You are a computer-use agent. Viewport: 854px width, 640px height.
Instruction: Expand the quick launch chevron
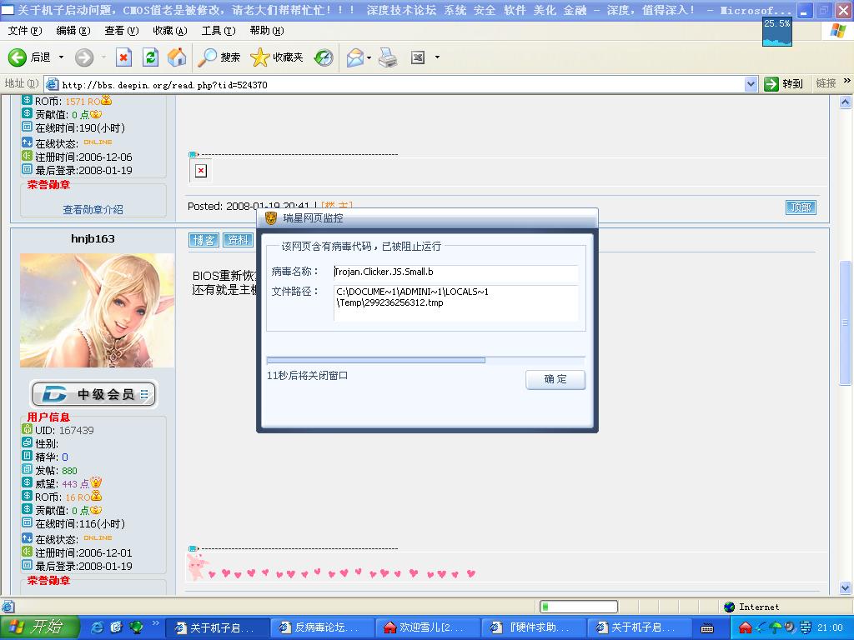pos(155,623)
